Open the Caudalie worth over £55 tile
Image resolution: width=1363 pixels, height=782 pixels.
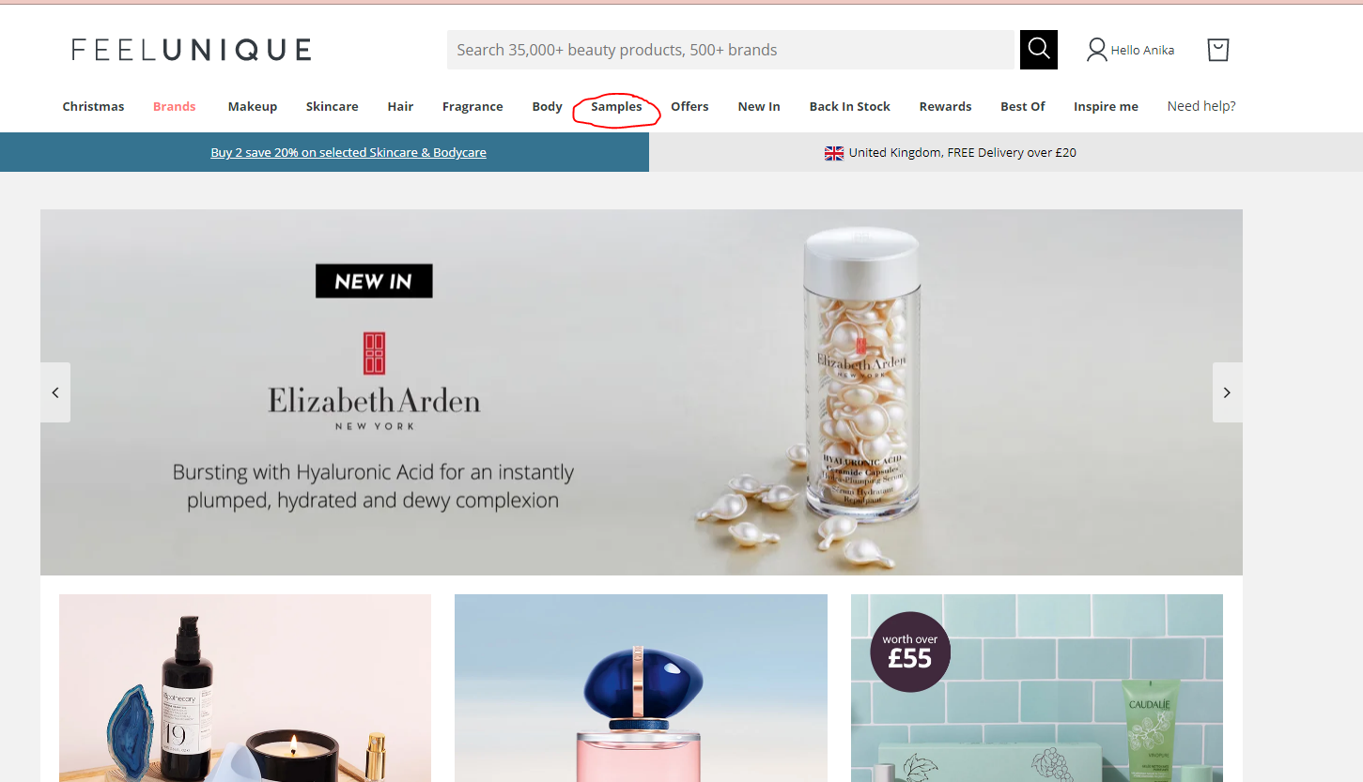point(1037,687)
